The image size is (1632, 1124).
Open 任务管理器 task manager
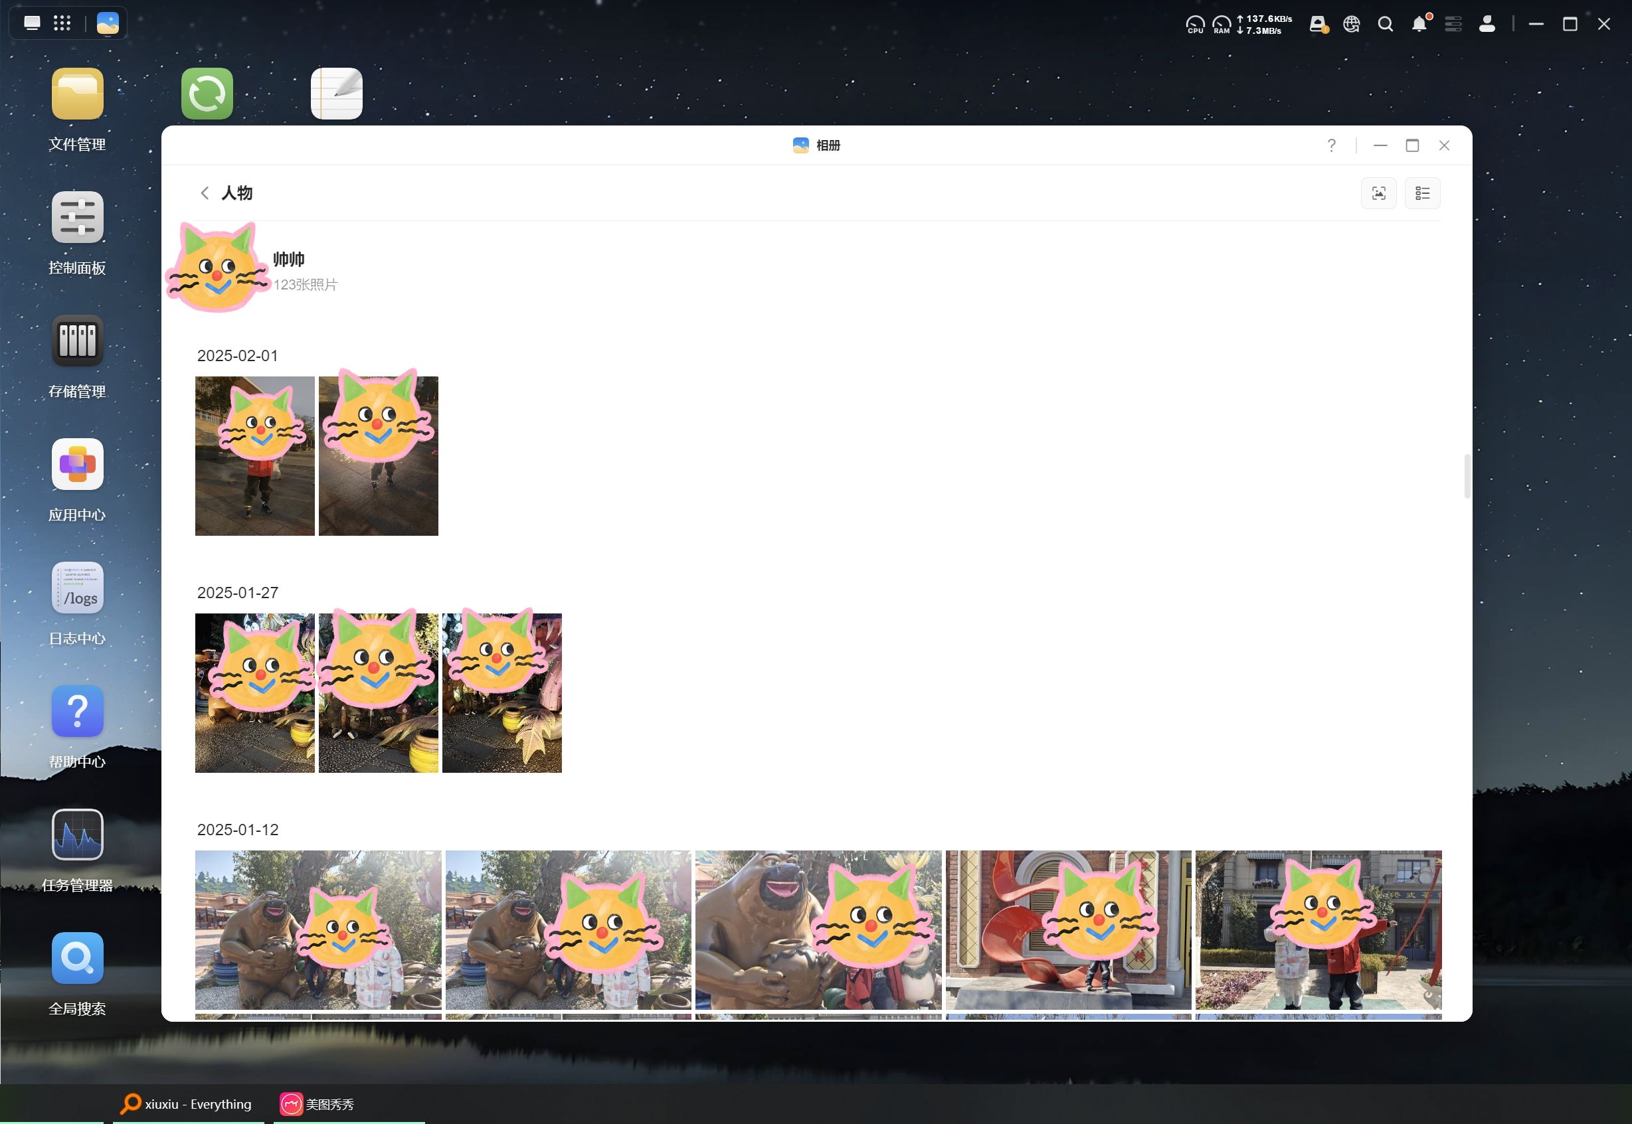click(78, 835)
